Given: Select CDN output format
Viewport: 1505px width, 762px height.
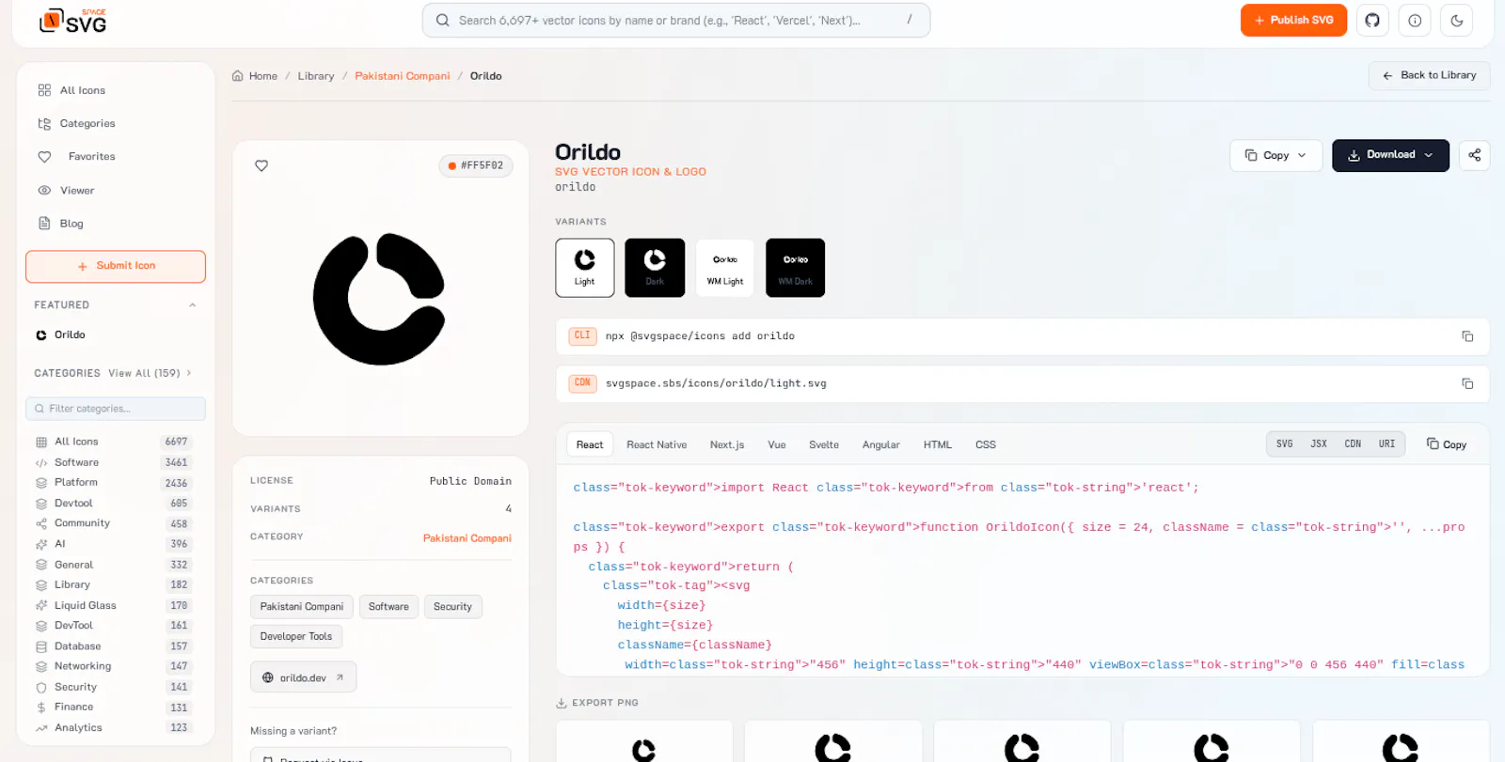Looking at the screenshot, I should [x=1353, y=444].
